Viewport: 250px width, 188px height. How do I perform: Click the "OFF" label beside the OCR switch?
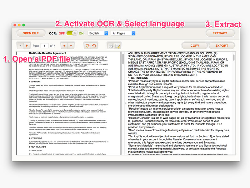tap(62, 34)
